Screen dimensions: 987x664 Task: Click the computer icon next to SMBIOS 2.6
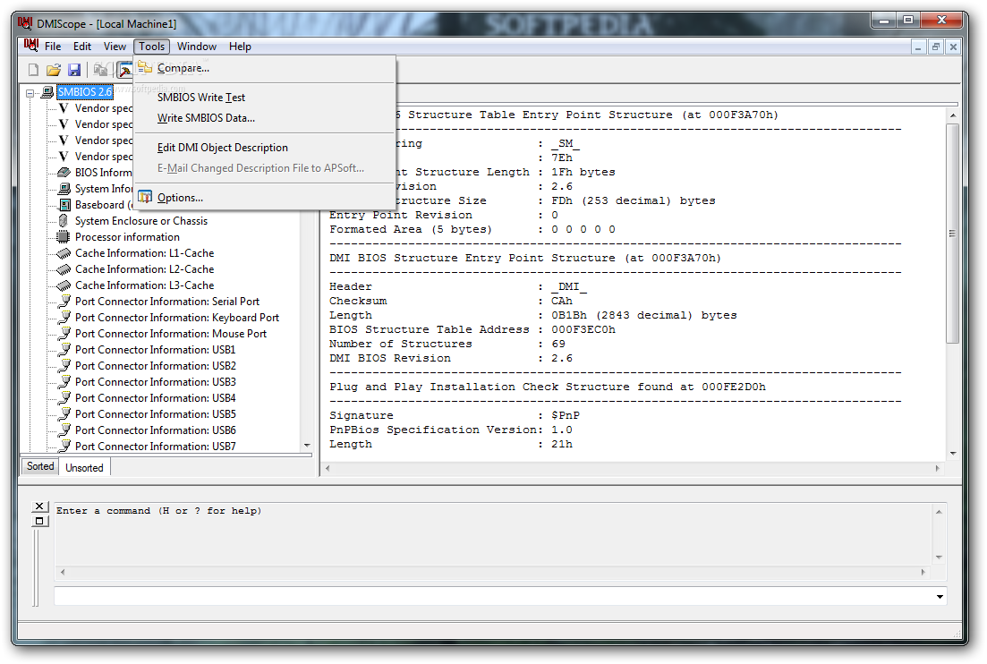(47, 92)
